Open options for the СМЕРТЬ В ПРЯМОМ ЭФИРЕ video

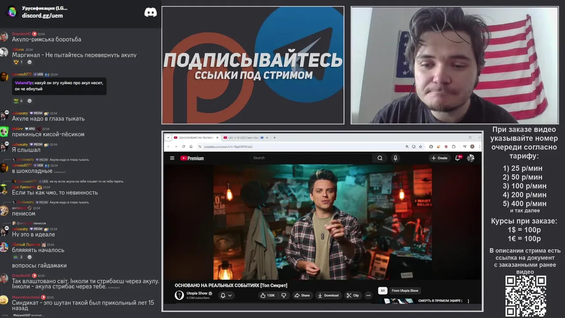click(468, 301)
